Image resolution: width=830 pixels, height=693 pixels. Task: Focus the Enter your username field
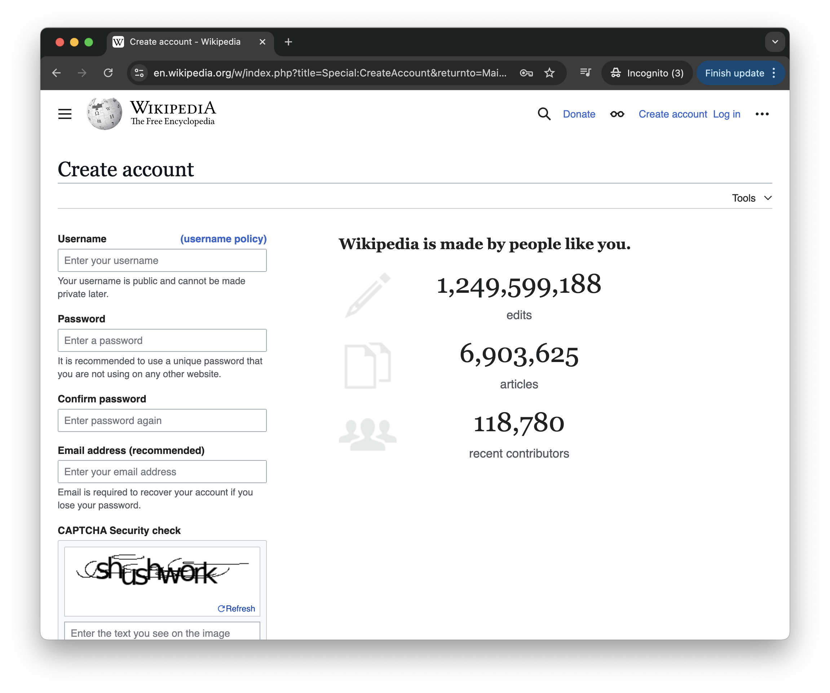coord(162,261)
